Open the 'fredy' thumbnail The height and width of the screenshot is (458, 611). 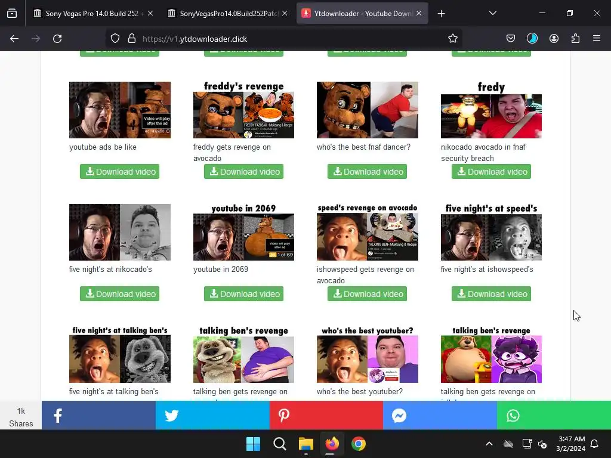coord(491,110)
